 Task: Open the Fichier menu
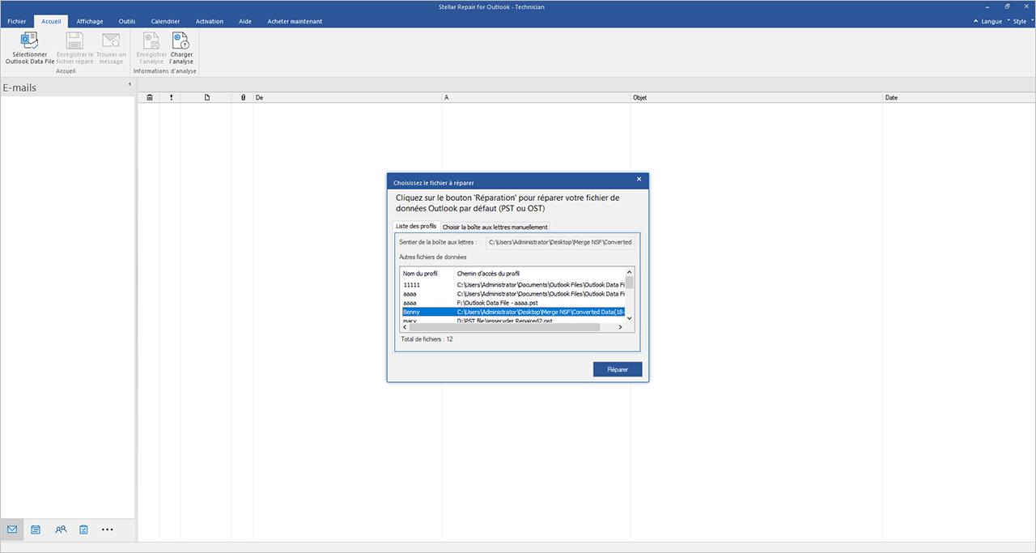[16, 21]
